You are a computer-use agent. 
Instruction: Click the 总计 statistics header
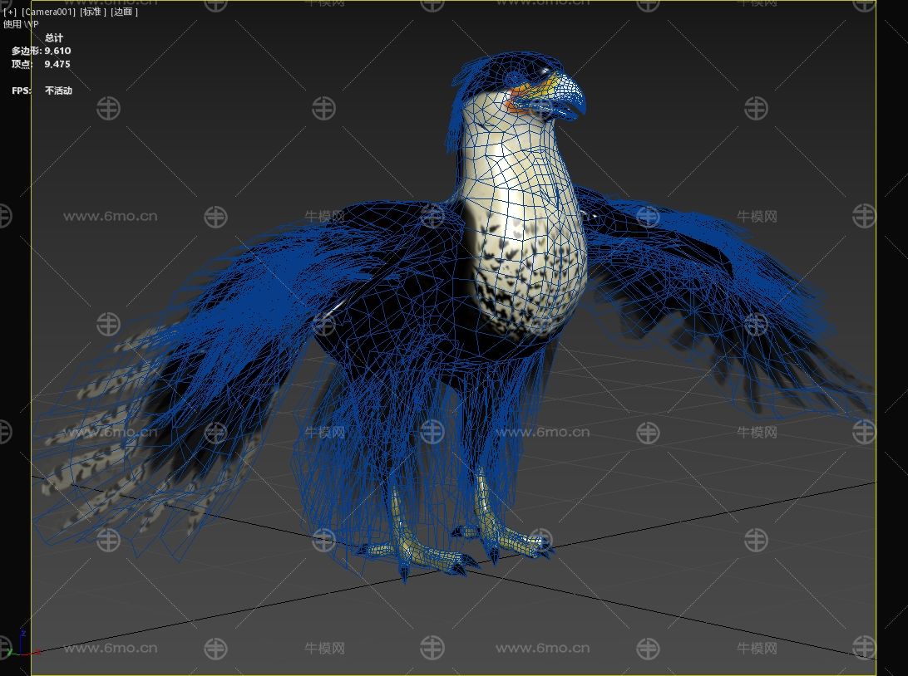click(x=54, y=38)
